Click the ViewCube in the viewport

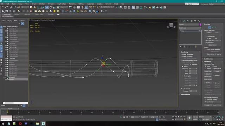coord(171,26)
